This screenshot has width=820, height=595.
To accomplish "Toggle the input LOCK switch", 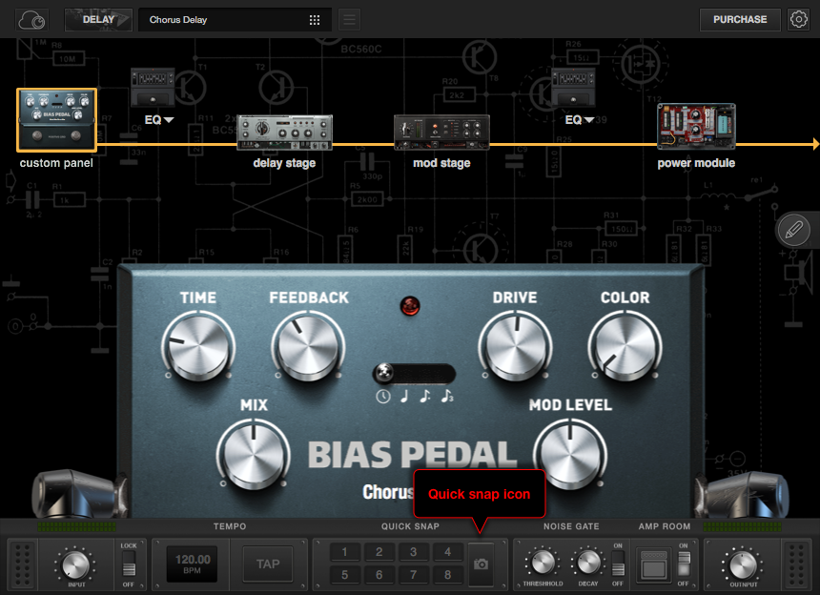I will [x=129, y=565].
